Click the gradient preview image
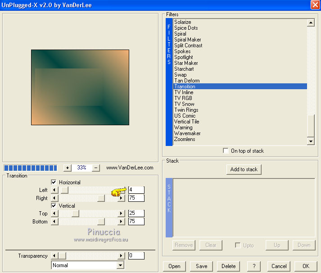 coord(80,87)
